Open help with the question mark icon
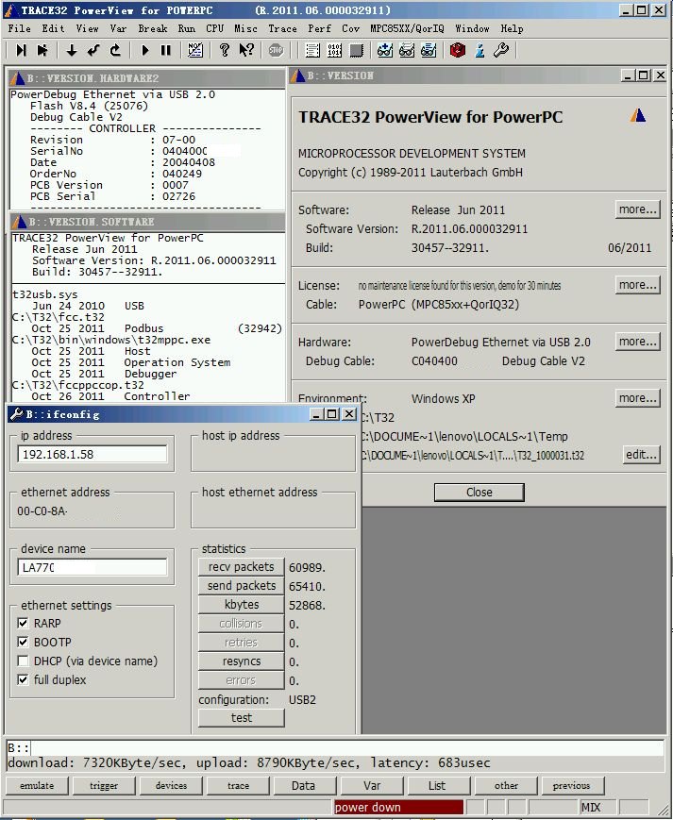This screenshot has width=673, height=820. 225,50
